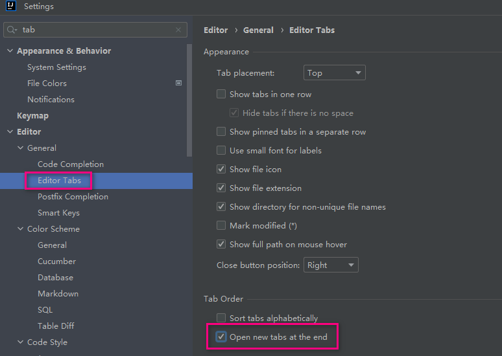The width and height of the screenshot is (502, 356).
Task: Click the File Colors project-level icon
Action: click(178, 83)
